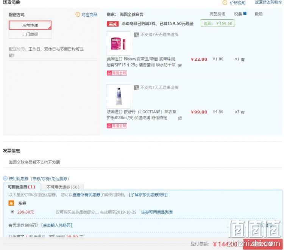The image size is (284, 250).
Task: Click the 满减 promotion badge
Action: (x=113, y=24)
